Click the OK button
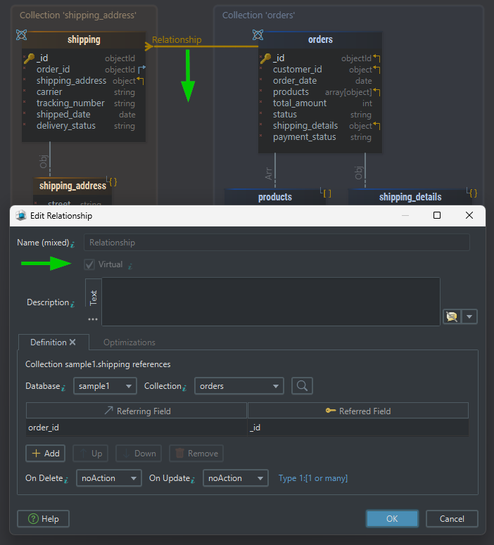 (392, 518)
